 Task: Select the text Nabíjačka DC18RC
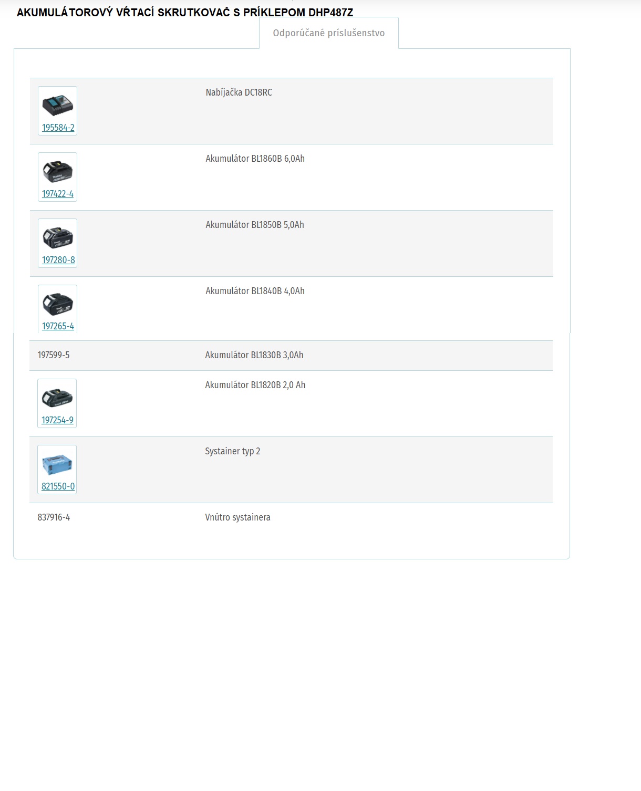click(239, 92)
